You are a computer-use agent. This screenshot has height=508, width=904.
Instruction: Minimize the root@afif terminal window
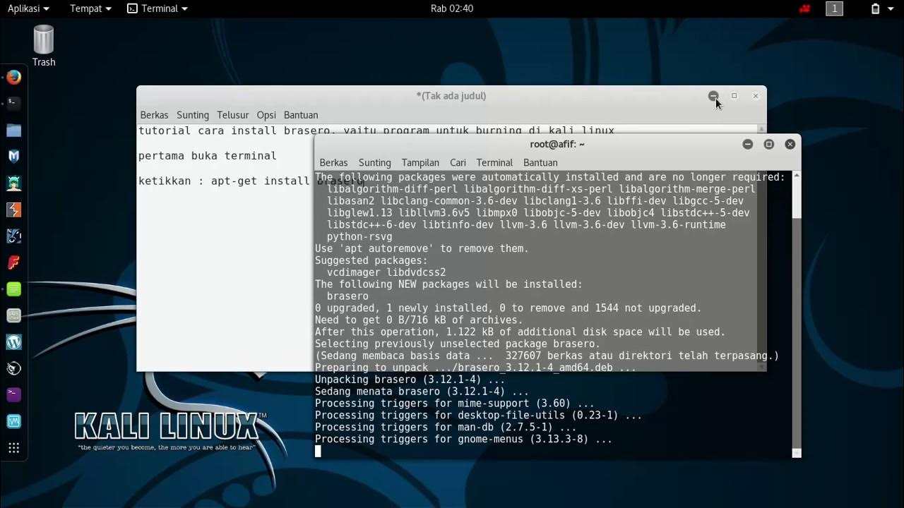tap(748, 144)
